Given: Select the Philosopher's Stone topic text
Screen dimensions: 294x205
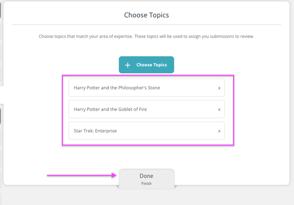Looking at the screenshot, I should 117,88.
